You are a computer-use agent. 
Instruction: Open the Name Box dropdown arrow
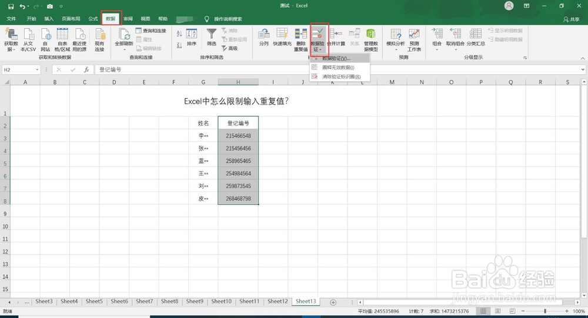click(x=37, y=70)
